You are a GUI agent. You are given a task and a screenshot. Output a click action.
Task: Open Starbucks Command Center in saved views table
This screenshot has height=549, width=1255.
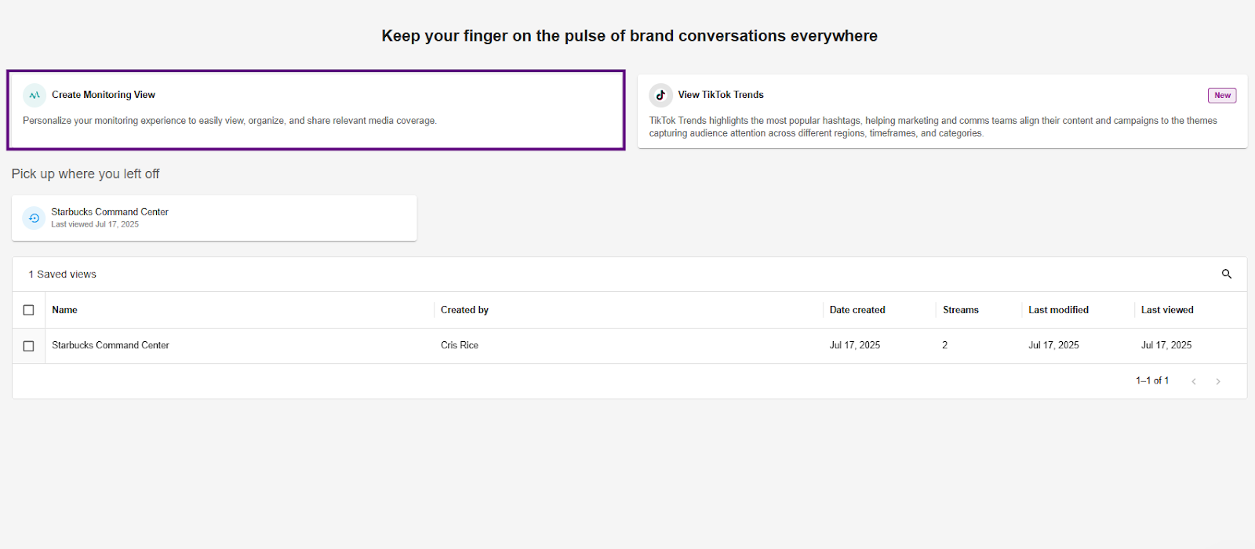[111, 345]
